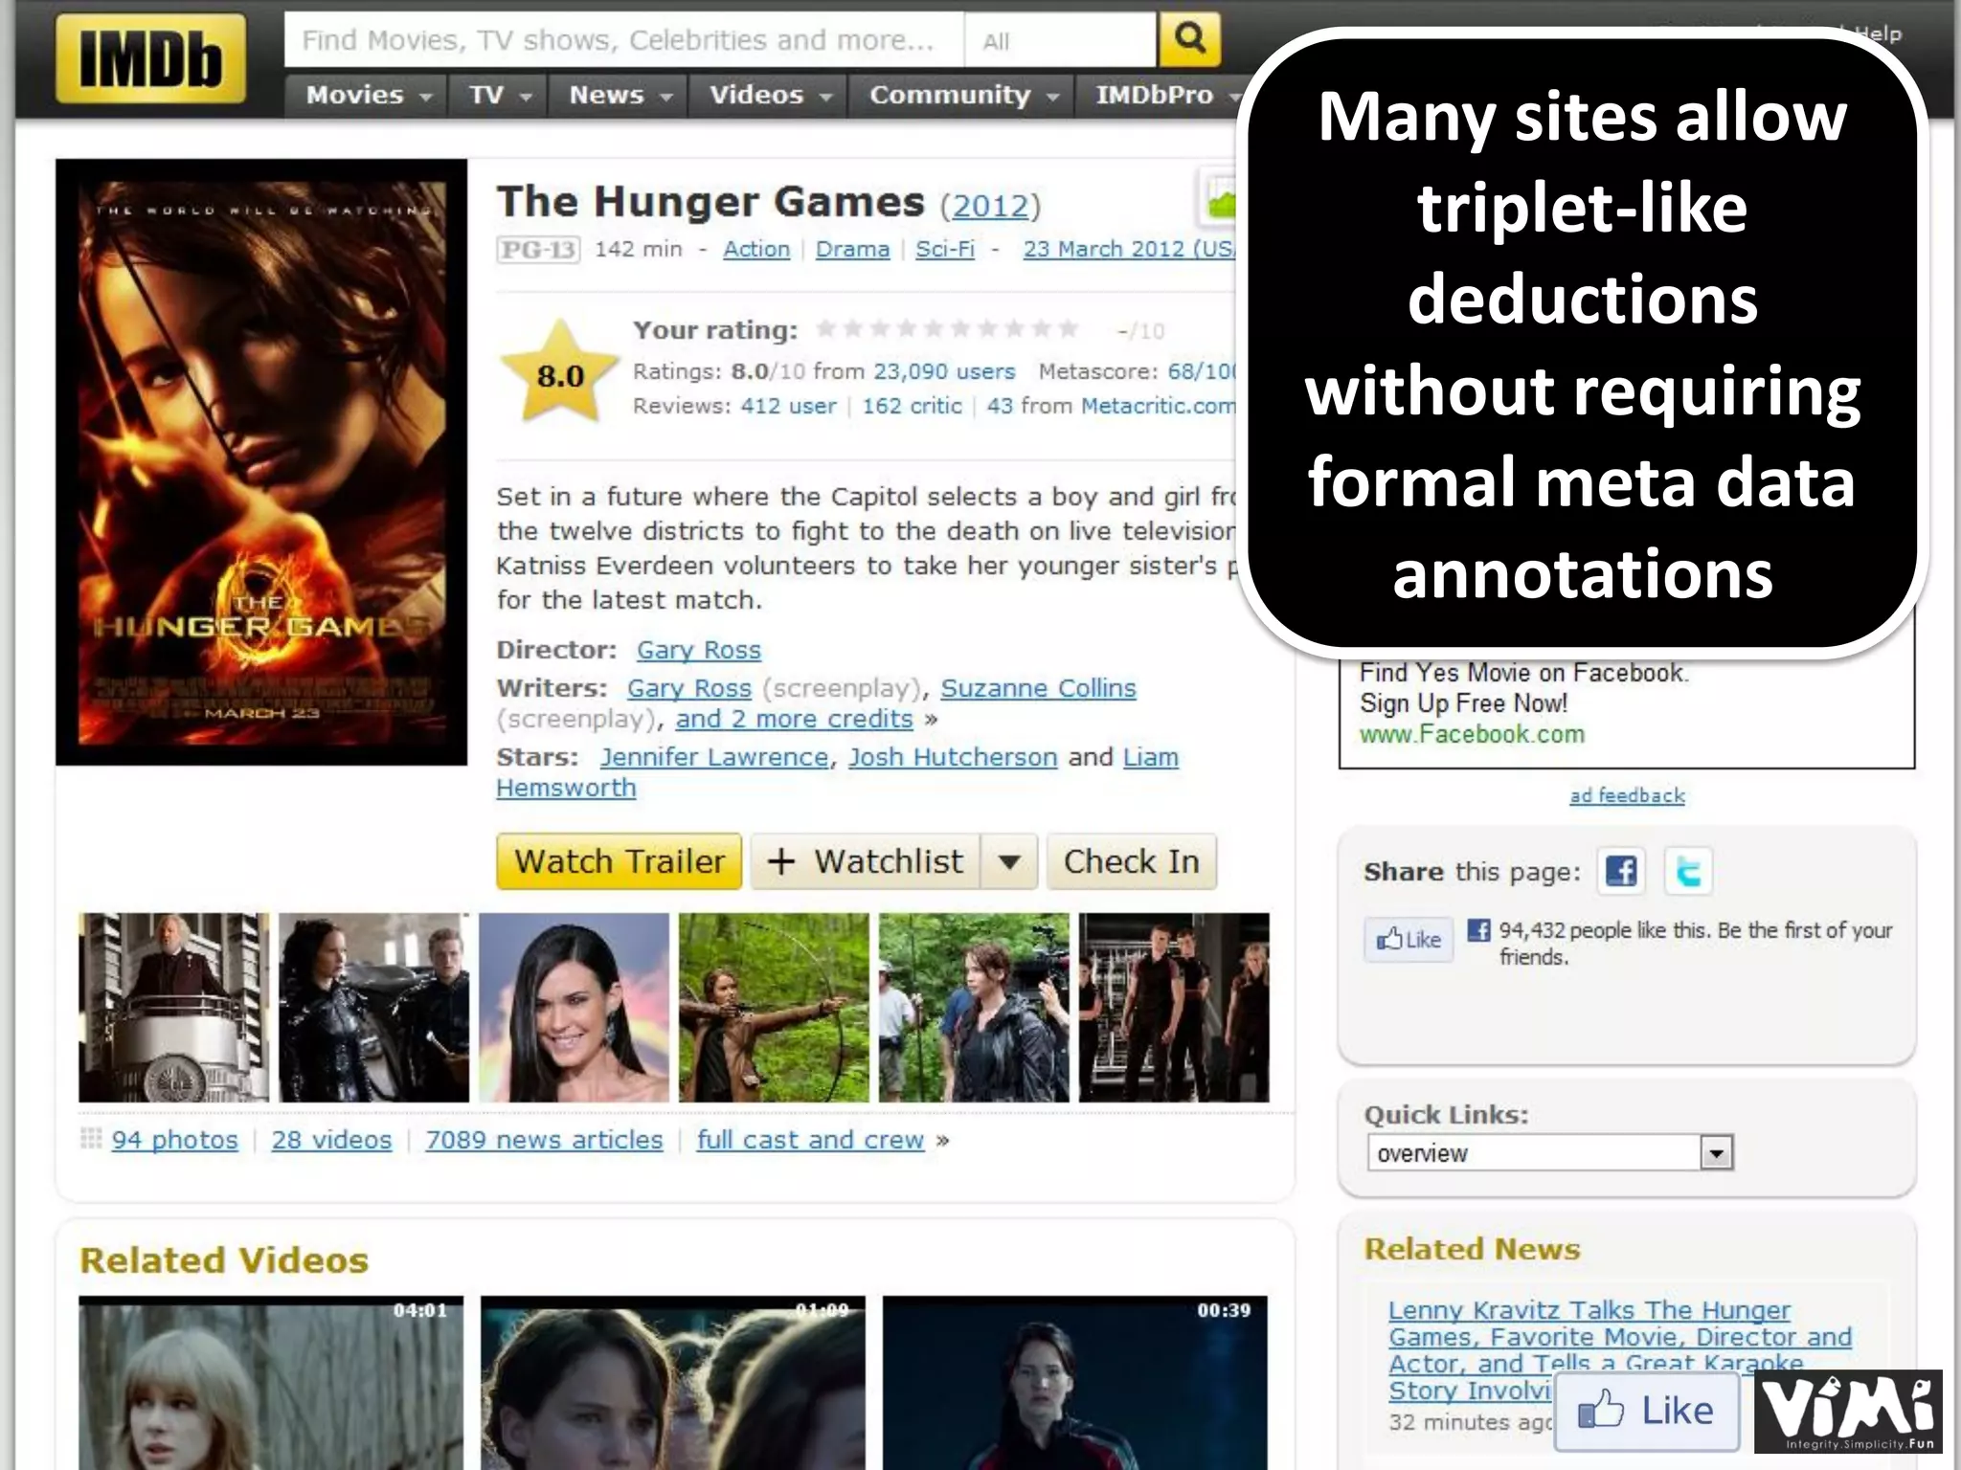Image resolution: width=1961 pixels, height=1470 pixels.
Task: Click the IMDb logo
Action: [150, 58]
